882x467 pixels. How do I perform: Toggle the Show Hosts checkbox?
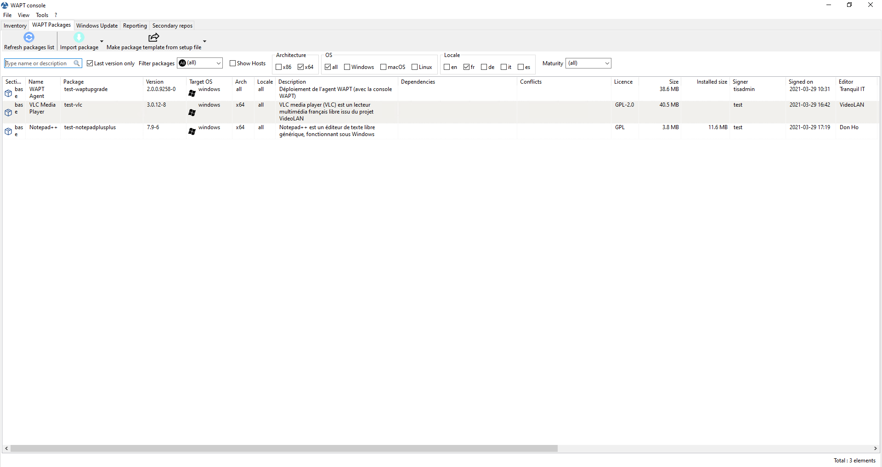pos(232,63)
